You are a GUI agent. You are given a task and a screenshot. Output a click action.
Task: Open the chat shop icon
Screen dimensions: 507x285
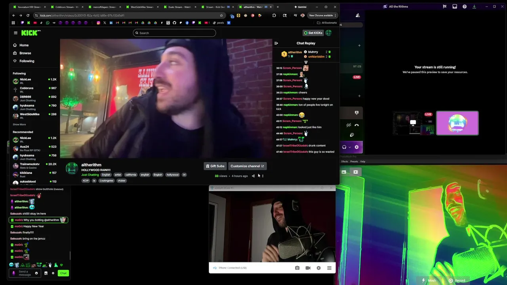pos(46,273)
